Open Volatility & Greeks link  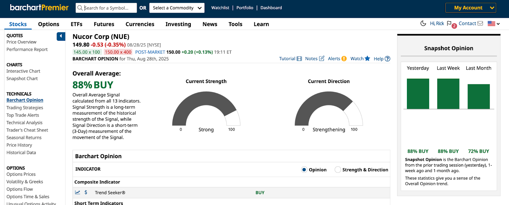pyautogui.click(x=25, y=182)
